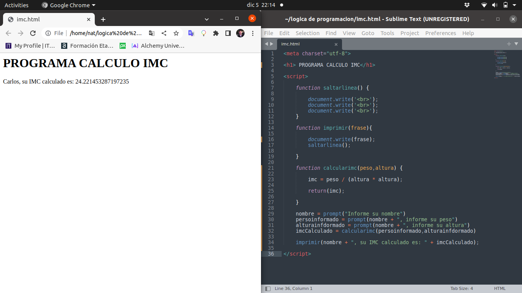Reload the imc.html page in Chrome
Screen dimensions: 522x293
[x=33, y=33]
